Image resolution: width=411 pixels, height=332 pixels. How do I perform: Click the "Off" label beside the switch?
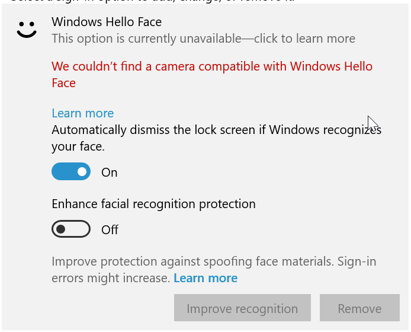point(110,229)
